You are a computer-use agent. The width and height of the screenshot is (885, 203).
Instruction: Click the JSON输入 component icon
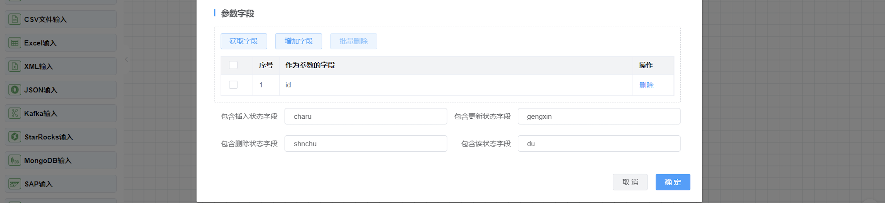[x=14, y=90]
